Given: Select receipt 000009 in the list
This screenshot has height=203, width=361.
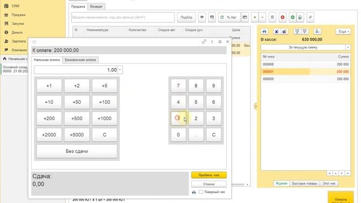Looking at the screenshot, I should (306, 79).
